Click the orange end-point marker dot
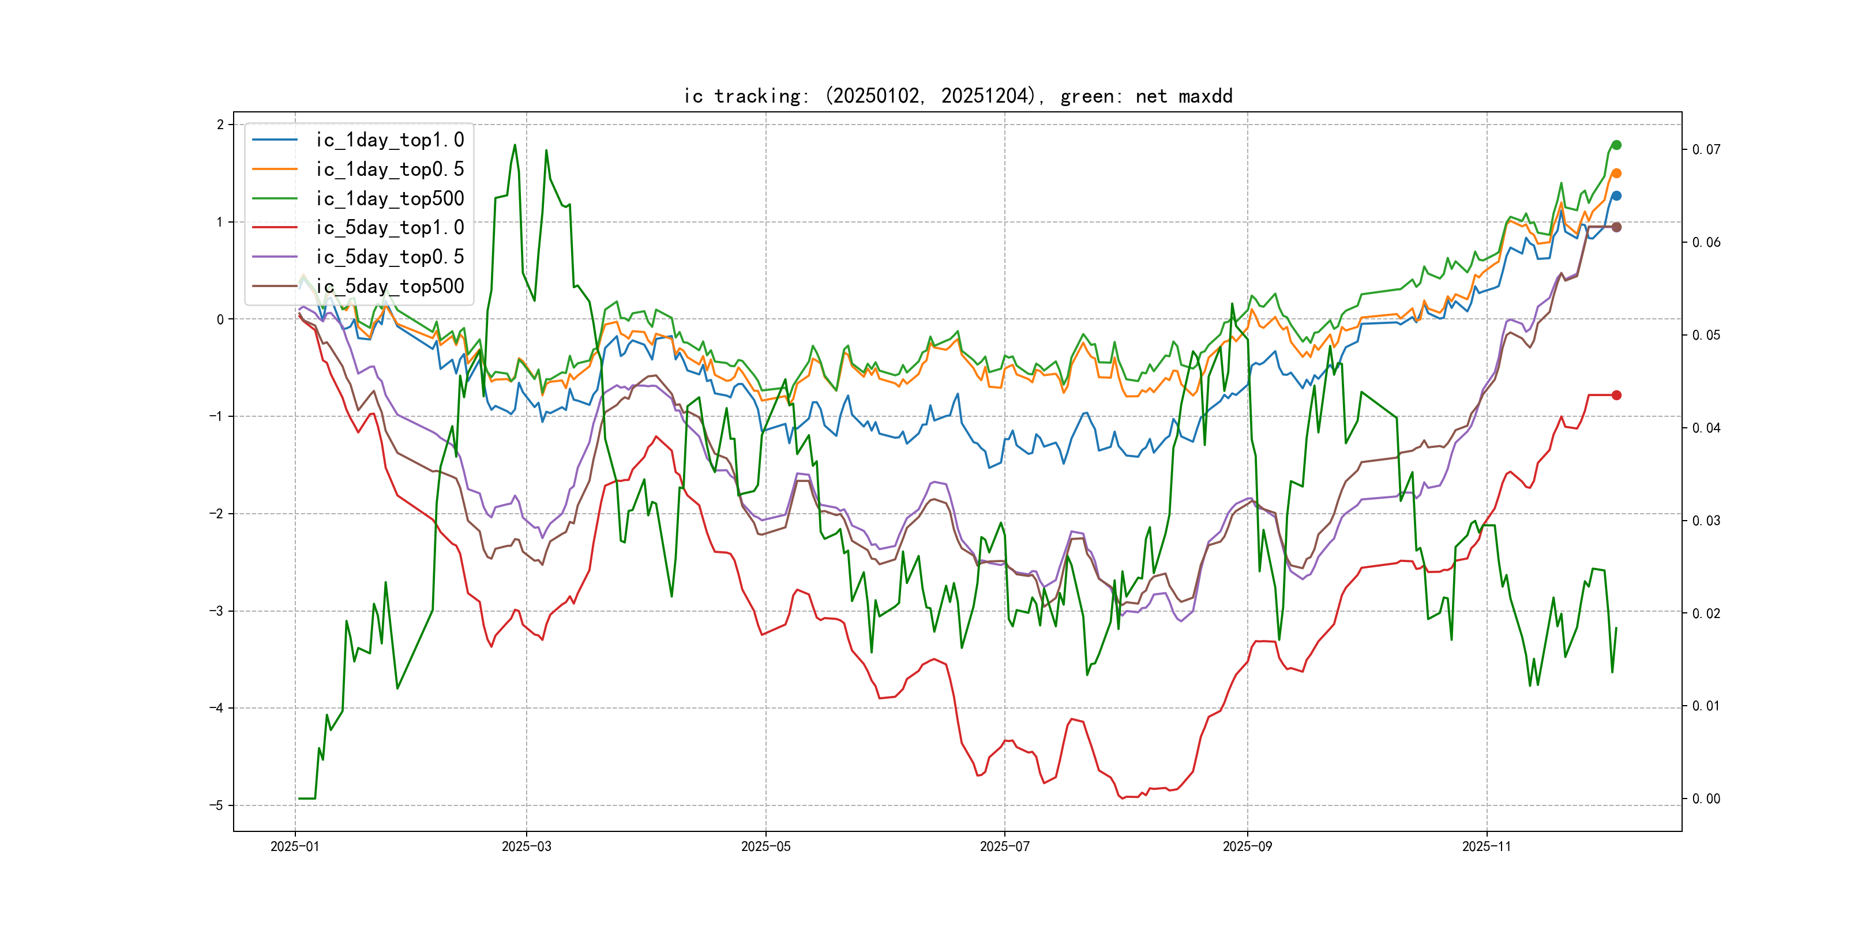 click(x=1616, y=174)
